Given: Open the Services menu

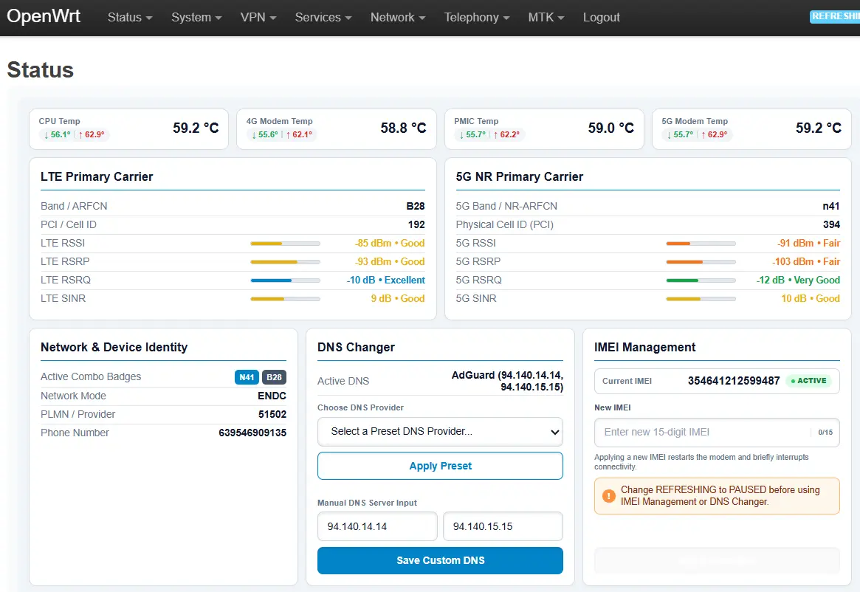Looking at the screenshot, I should 323,18.
